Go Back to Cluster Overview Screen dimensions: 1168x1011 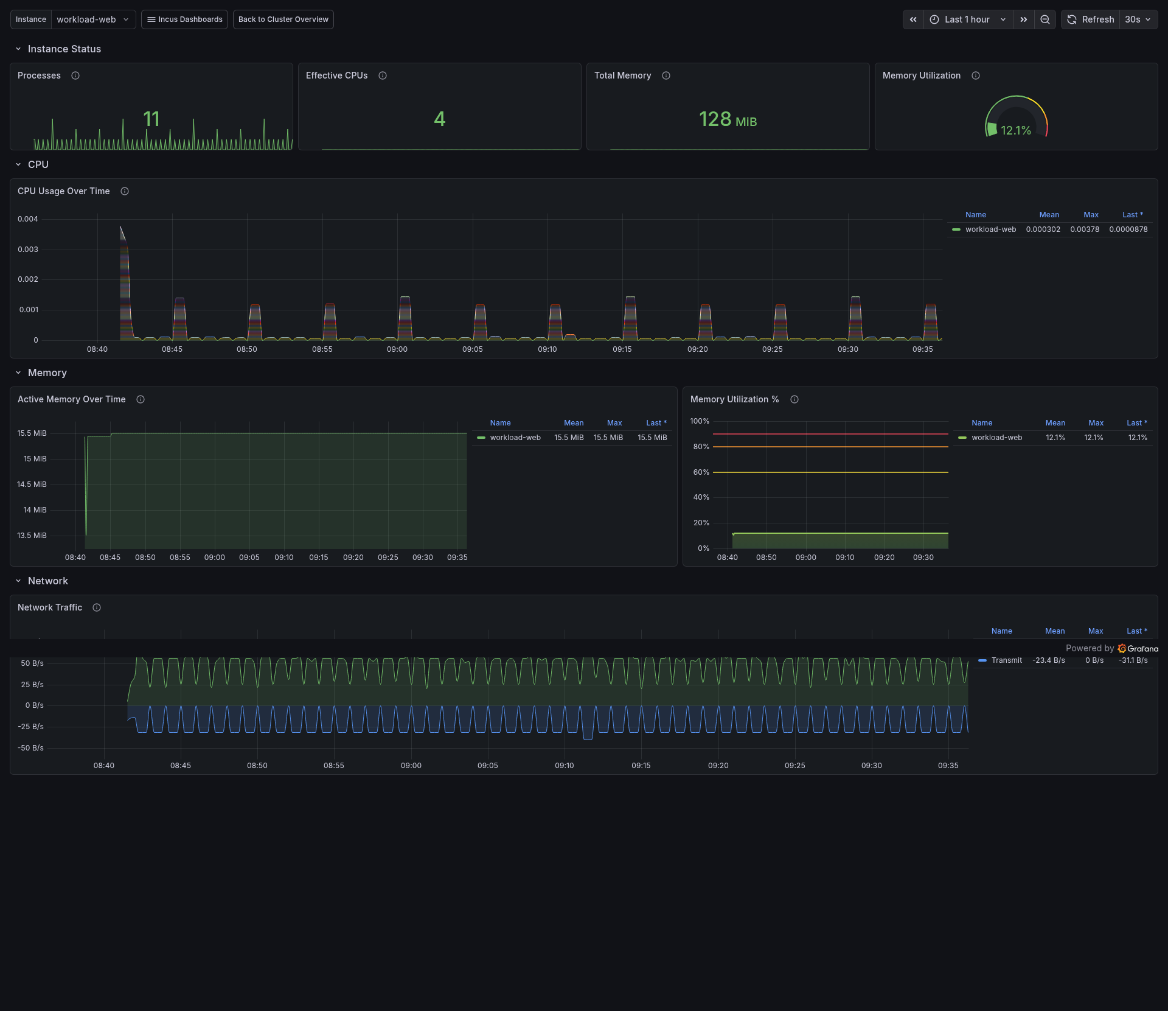283,19
